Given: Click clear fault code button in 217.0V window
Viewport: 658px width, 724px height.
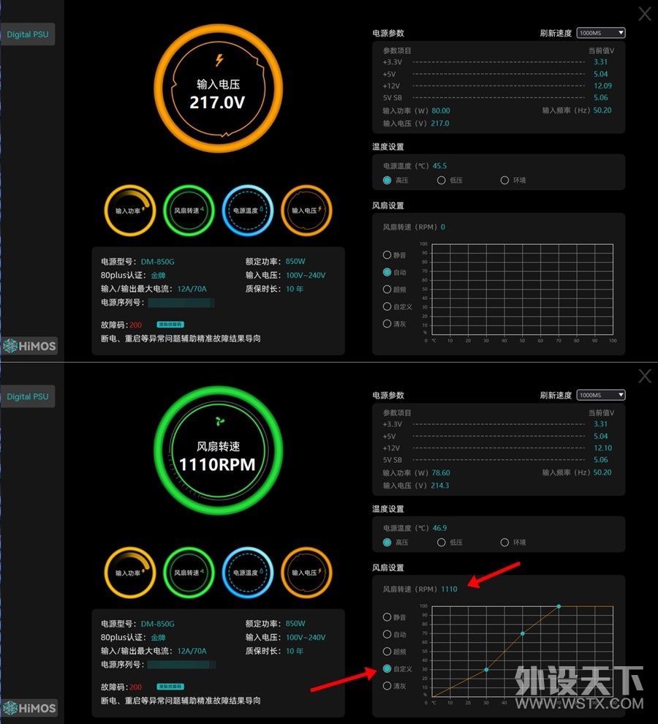Looking at the screenshot, I should 170,325.
